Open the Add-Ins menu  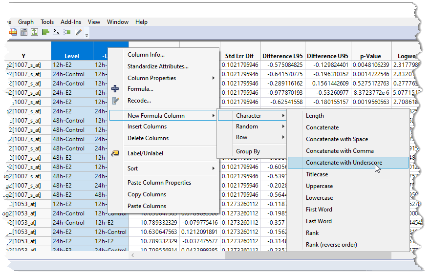click(x=71, y=22)
